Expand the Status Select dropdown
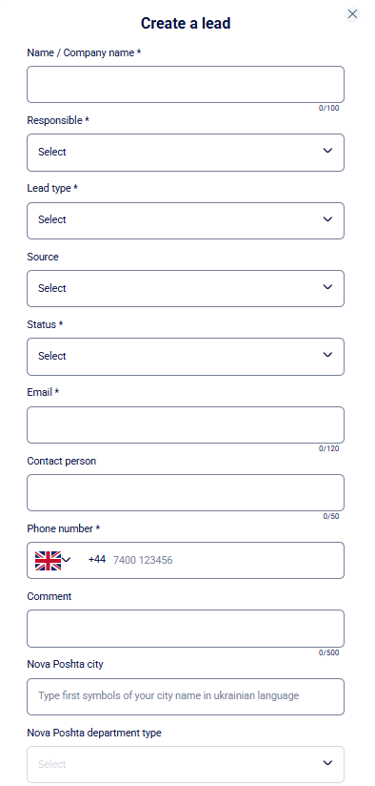Viewport: 375px width, 786px height. tap(186, 357)
